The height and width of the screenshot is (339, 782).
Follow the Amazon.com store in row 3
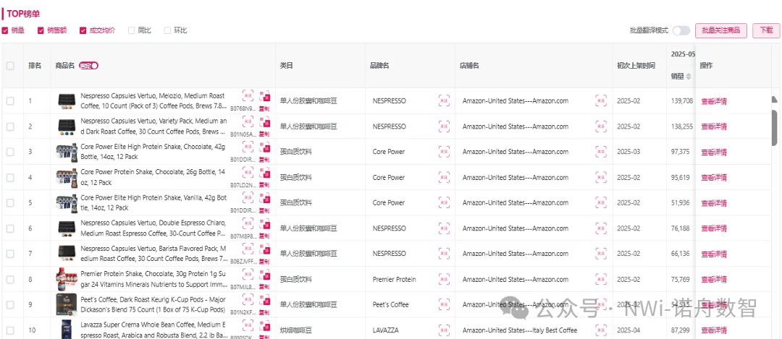(x=601, y=152)
